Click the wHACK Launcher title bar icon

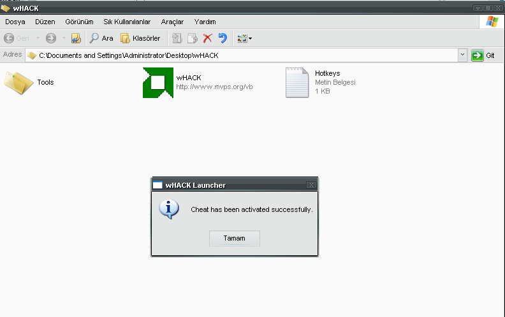(157, 185)
